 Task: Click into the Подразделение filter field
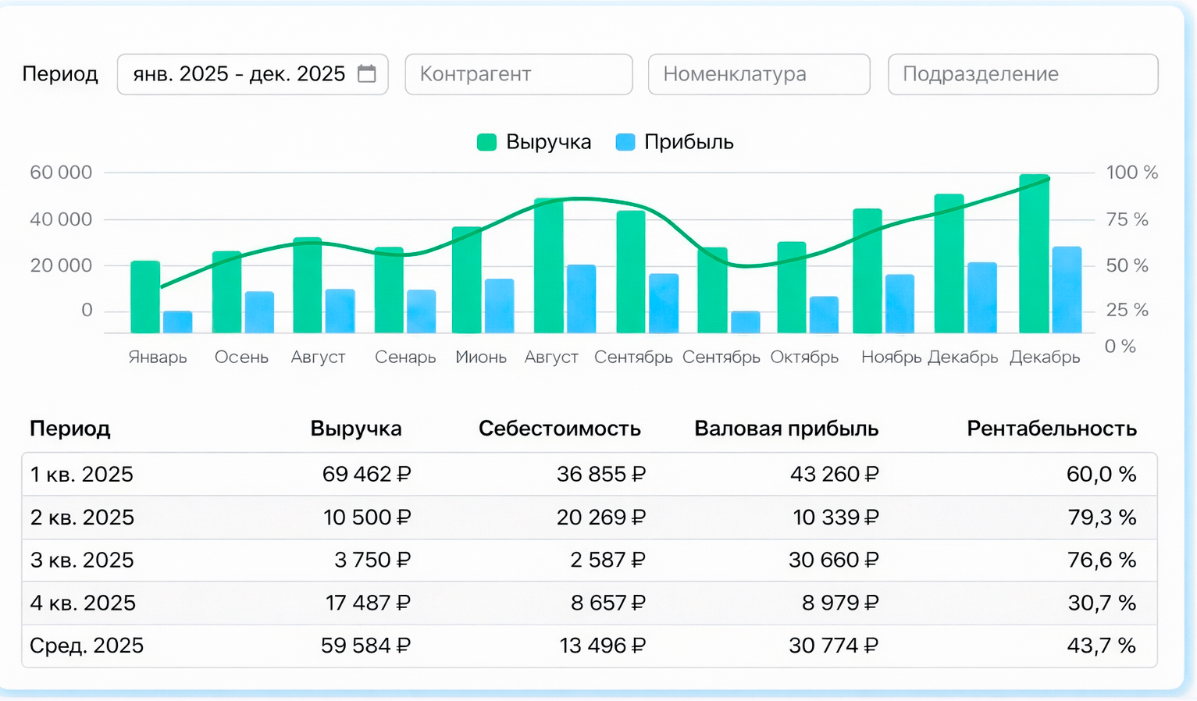click(x=1022, y=74)
